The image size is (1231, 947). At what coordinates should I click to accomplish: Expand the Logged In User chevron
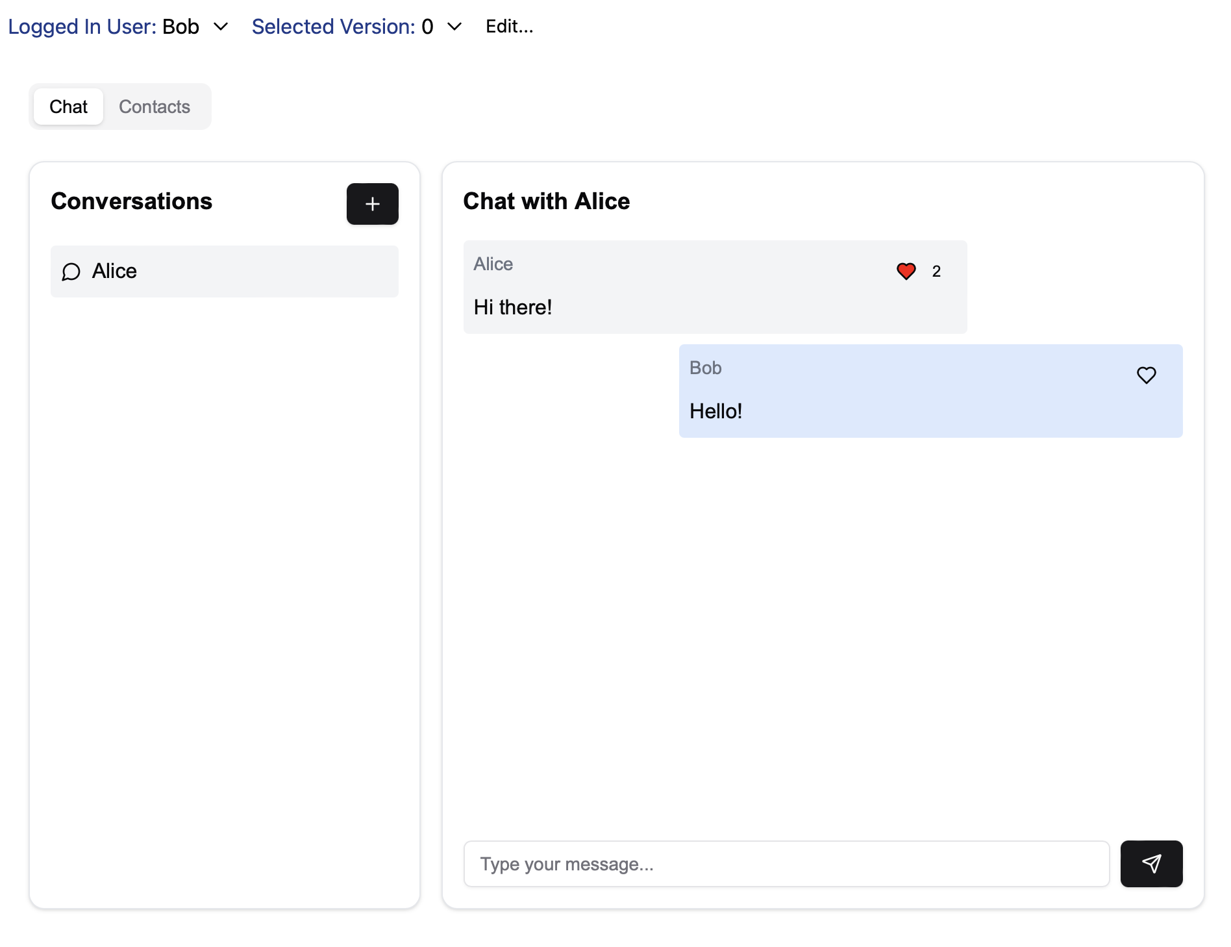(x=221, y=27)
